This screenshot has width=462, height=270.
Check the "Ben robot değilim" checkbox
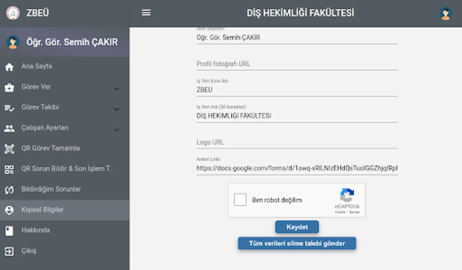click(x=240, y=200)
